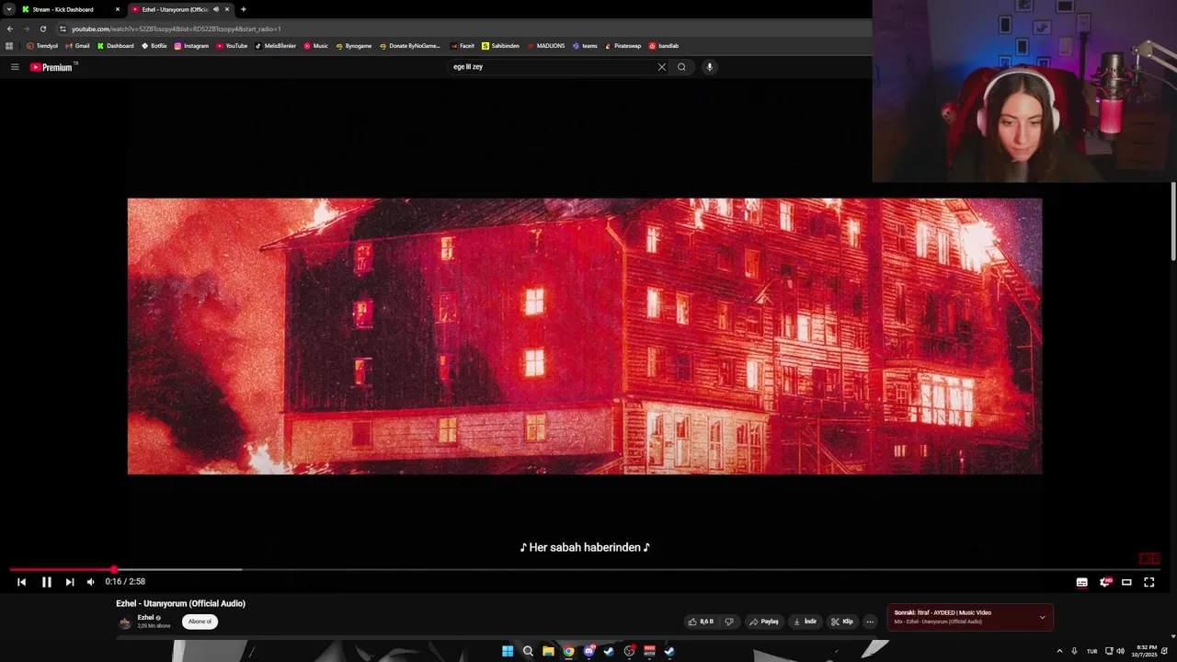Skip to the next video
Viewport: 1177px width, 662px height.
click(x=70, y=582)
